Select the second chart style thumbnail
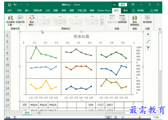 tap(60, 20)
